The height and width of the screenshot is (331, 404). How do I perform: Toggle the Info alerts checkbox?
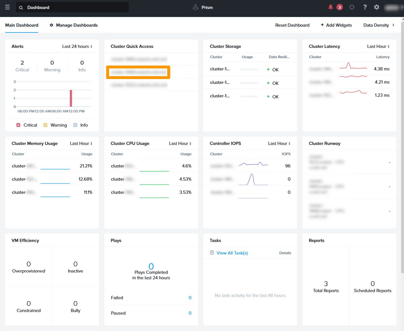[x=75, y=125]
